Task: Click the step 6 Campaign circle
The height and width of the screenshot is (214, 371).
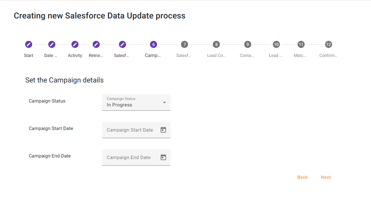Action: point(153,44)
